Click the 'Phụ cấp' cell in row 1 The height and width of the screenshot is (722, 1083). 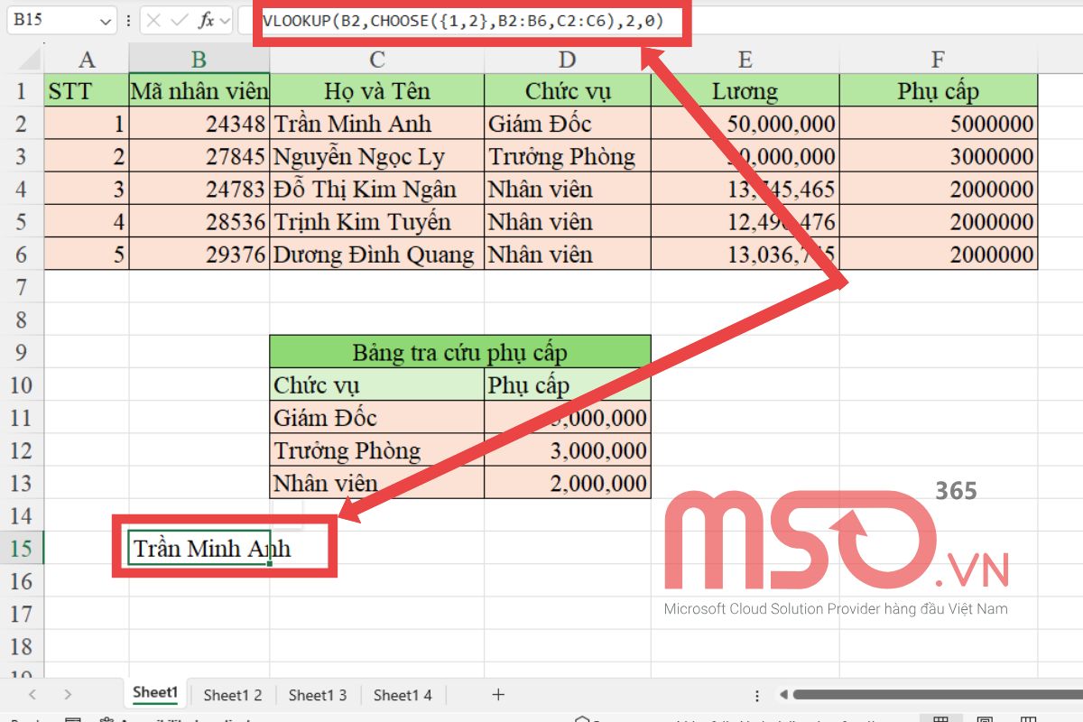click(x=939, y=91)
